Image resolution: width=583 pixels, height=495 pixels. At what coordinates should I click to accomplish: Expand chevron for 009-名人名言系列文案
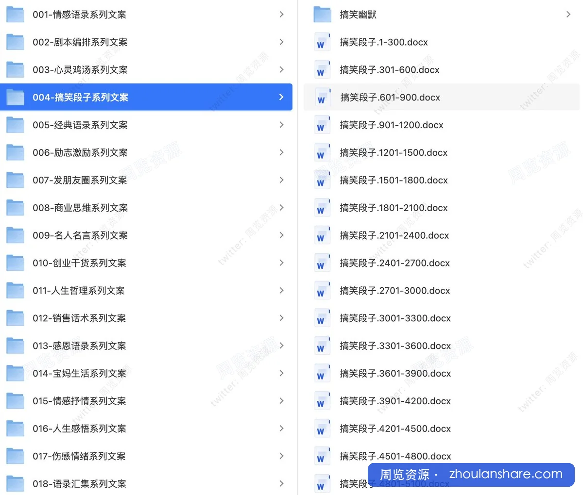(x=281, y=235)
